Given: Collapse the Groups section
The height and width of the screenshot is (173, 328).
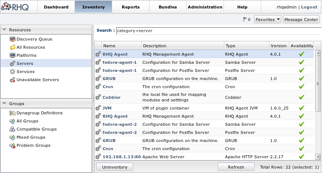Looking at the screenshot, I should (4, 103).
